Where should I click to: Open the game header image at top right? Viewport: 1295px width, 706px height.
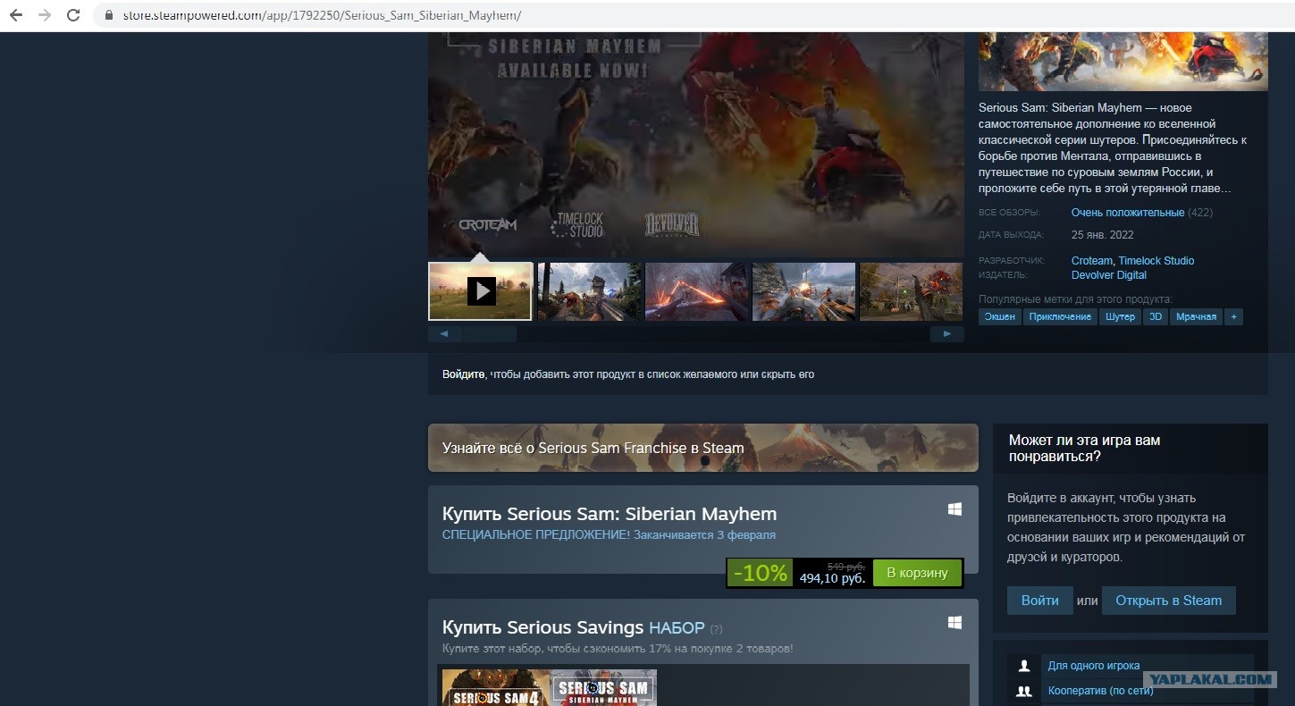tap(1123, 62)
